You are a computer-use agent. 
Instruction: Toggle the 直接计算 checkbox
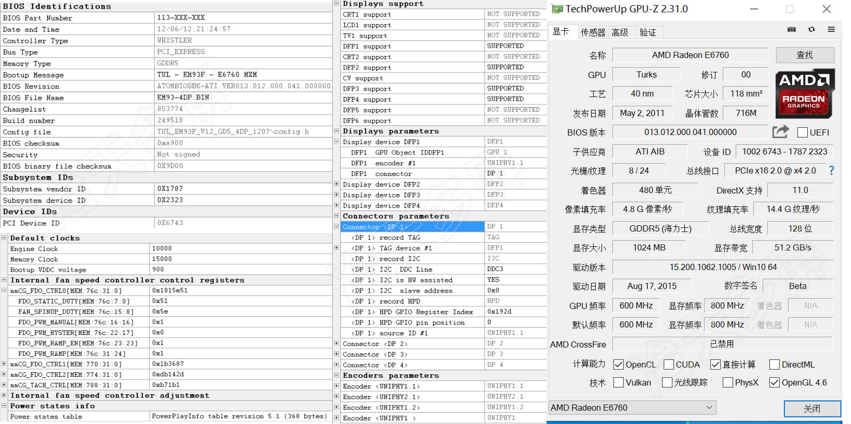[715, 365]
